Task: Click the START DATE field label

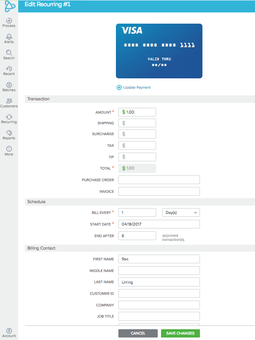Action: [x=101, y=224]
